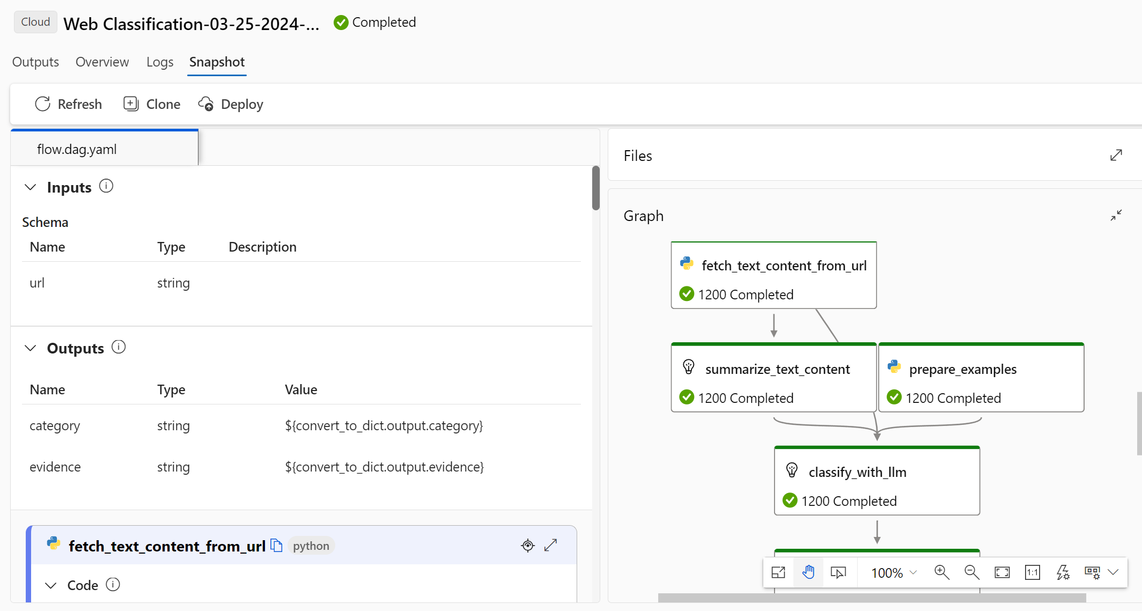Open the 100% zoom level dropdown
Screen dimensions: 1142x611
pos(894,572)
